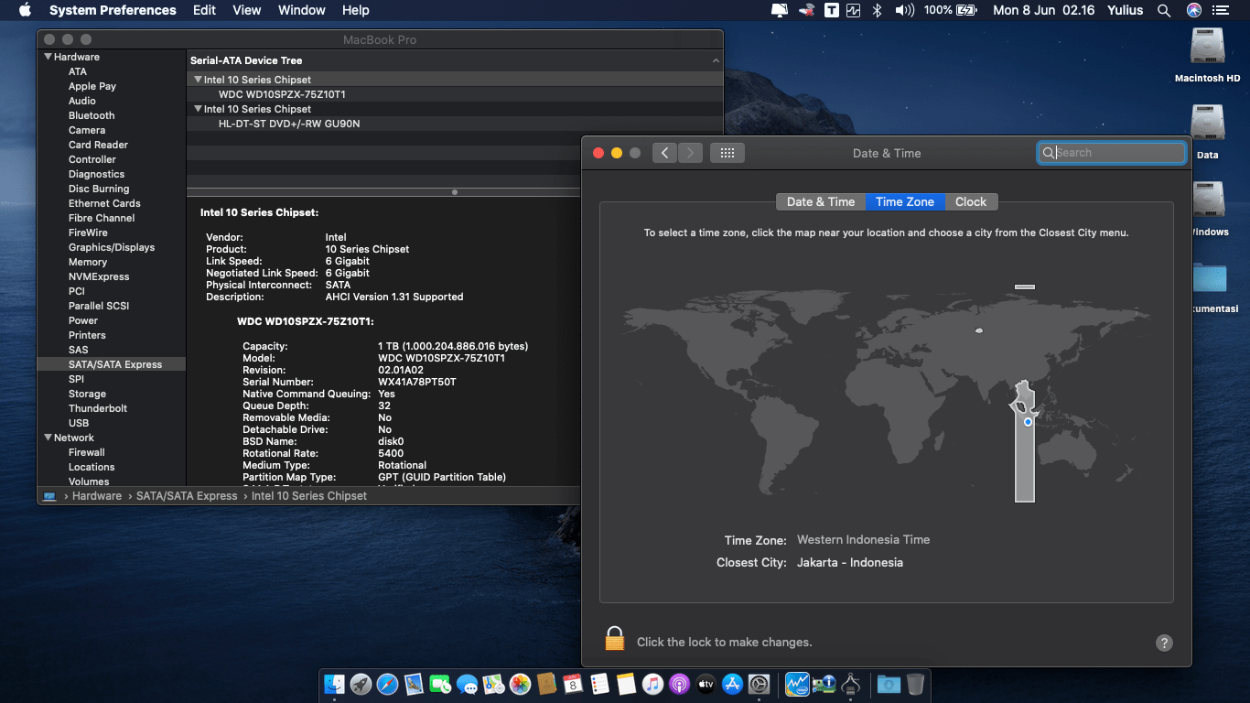Open Apple TV app in the dock
1250x703 pixels.
pos(706,684)
